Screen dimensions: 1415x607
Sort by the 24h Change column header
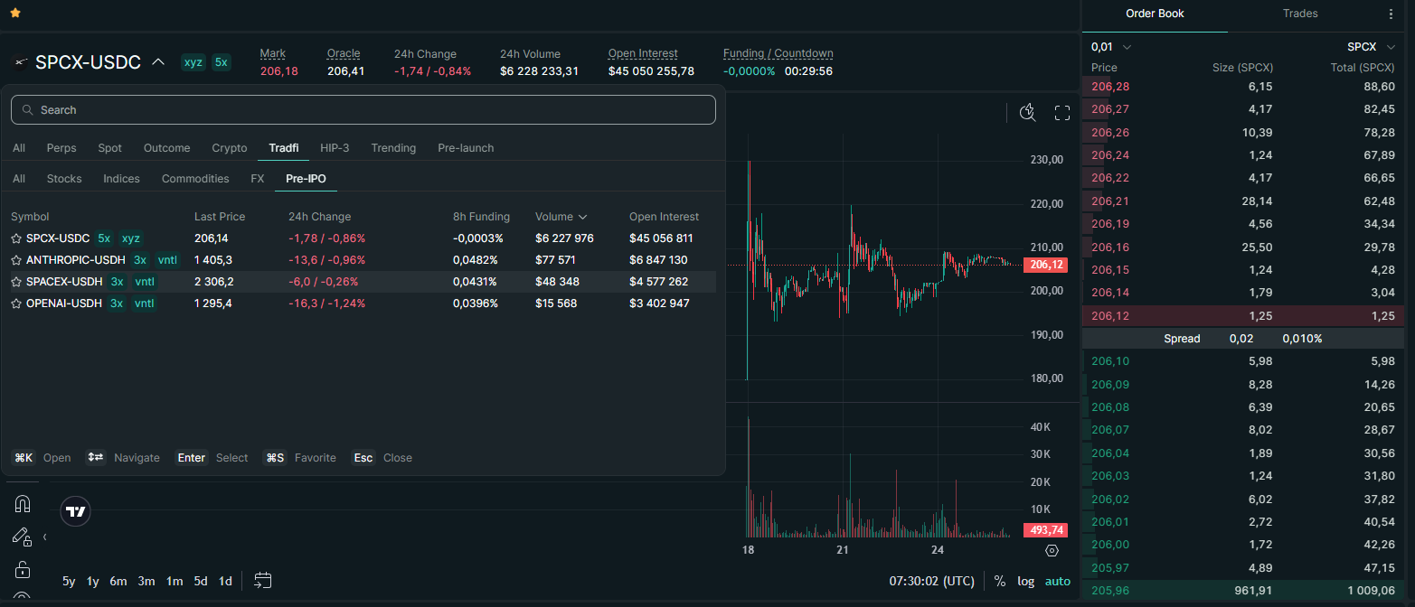pyautogui.click(x=319, y=217)
